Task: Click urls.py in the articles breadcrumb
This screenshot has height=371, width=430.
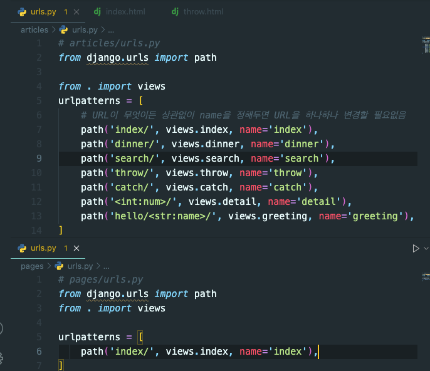Action: 85,29
